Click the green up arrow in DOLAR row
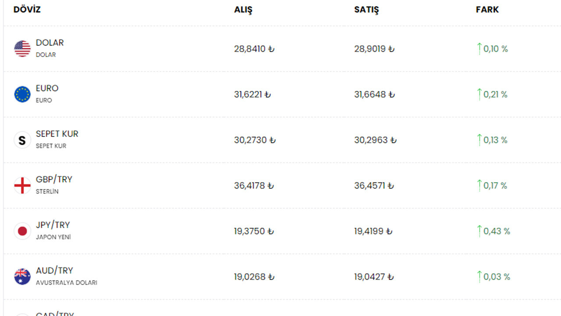561x316 pixels. click(479, 48)
